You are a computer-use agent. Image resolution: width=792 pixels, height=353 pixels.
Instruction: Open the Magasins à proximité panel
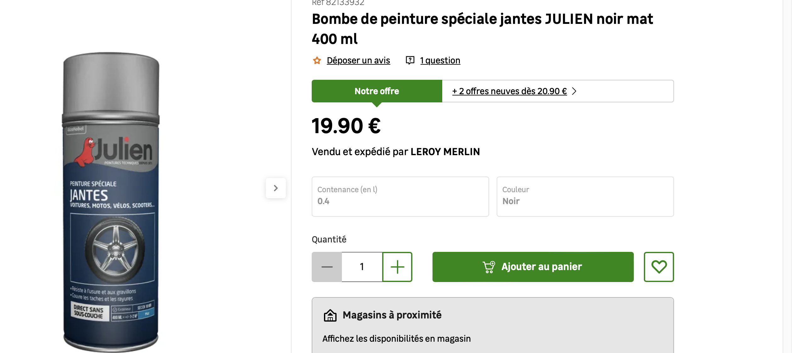[x=392, y=315]
